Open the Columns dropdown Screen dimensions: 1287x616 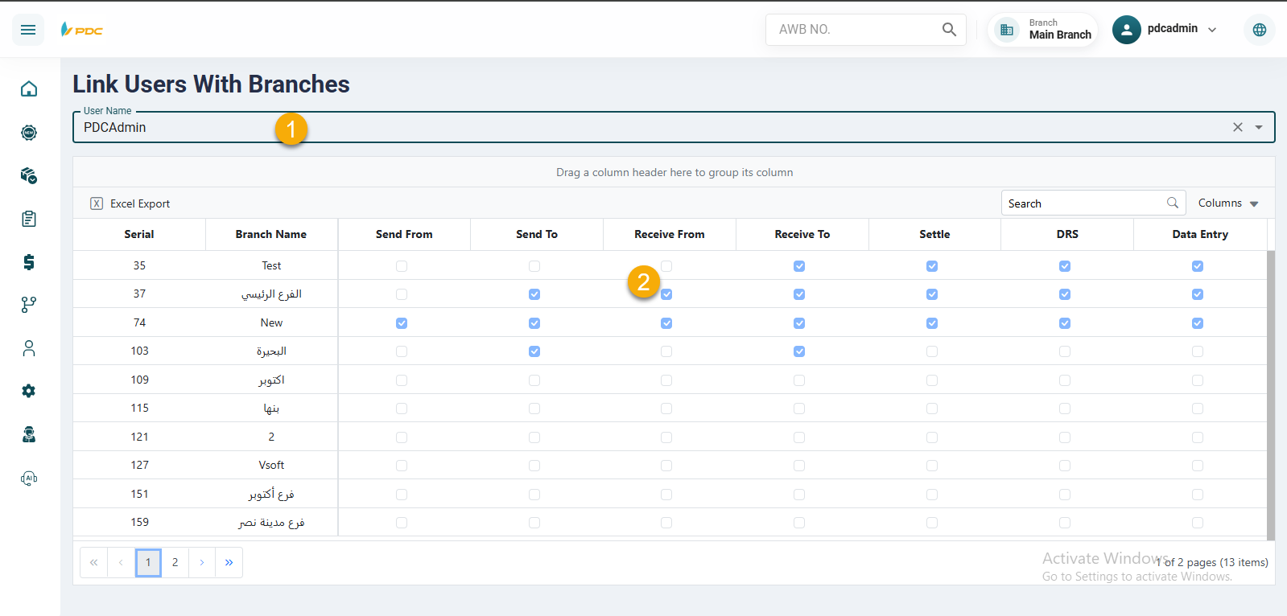(x=1227, y=203)
